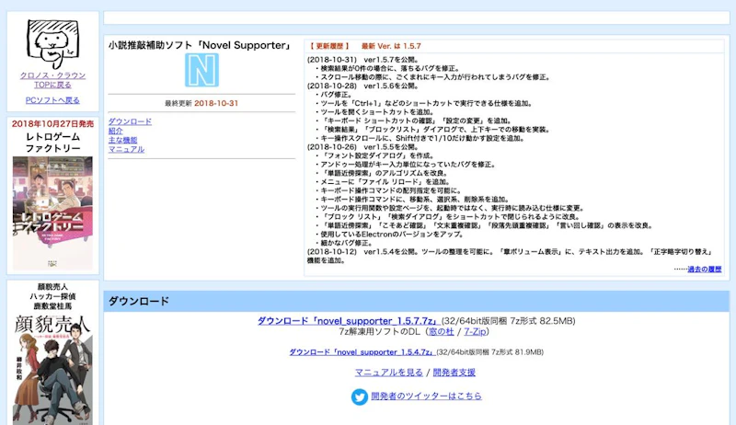Open 開発者のツイッターはこちら link
736x425 pixels.
point(426,396)
